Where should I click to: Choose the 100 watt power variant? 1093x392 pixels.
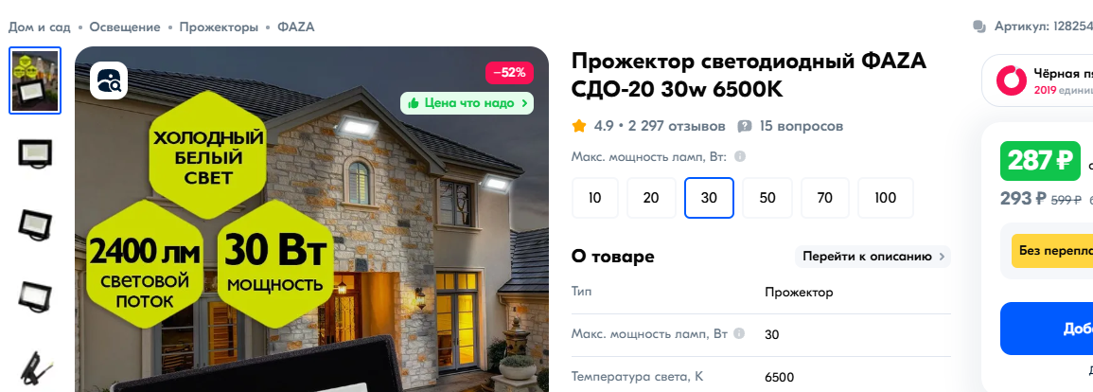coord(885,198)
